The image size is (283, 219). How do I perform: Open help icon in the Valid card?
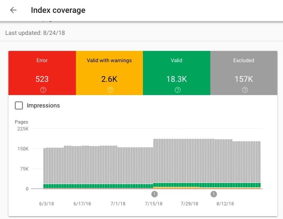click(177, 90)
